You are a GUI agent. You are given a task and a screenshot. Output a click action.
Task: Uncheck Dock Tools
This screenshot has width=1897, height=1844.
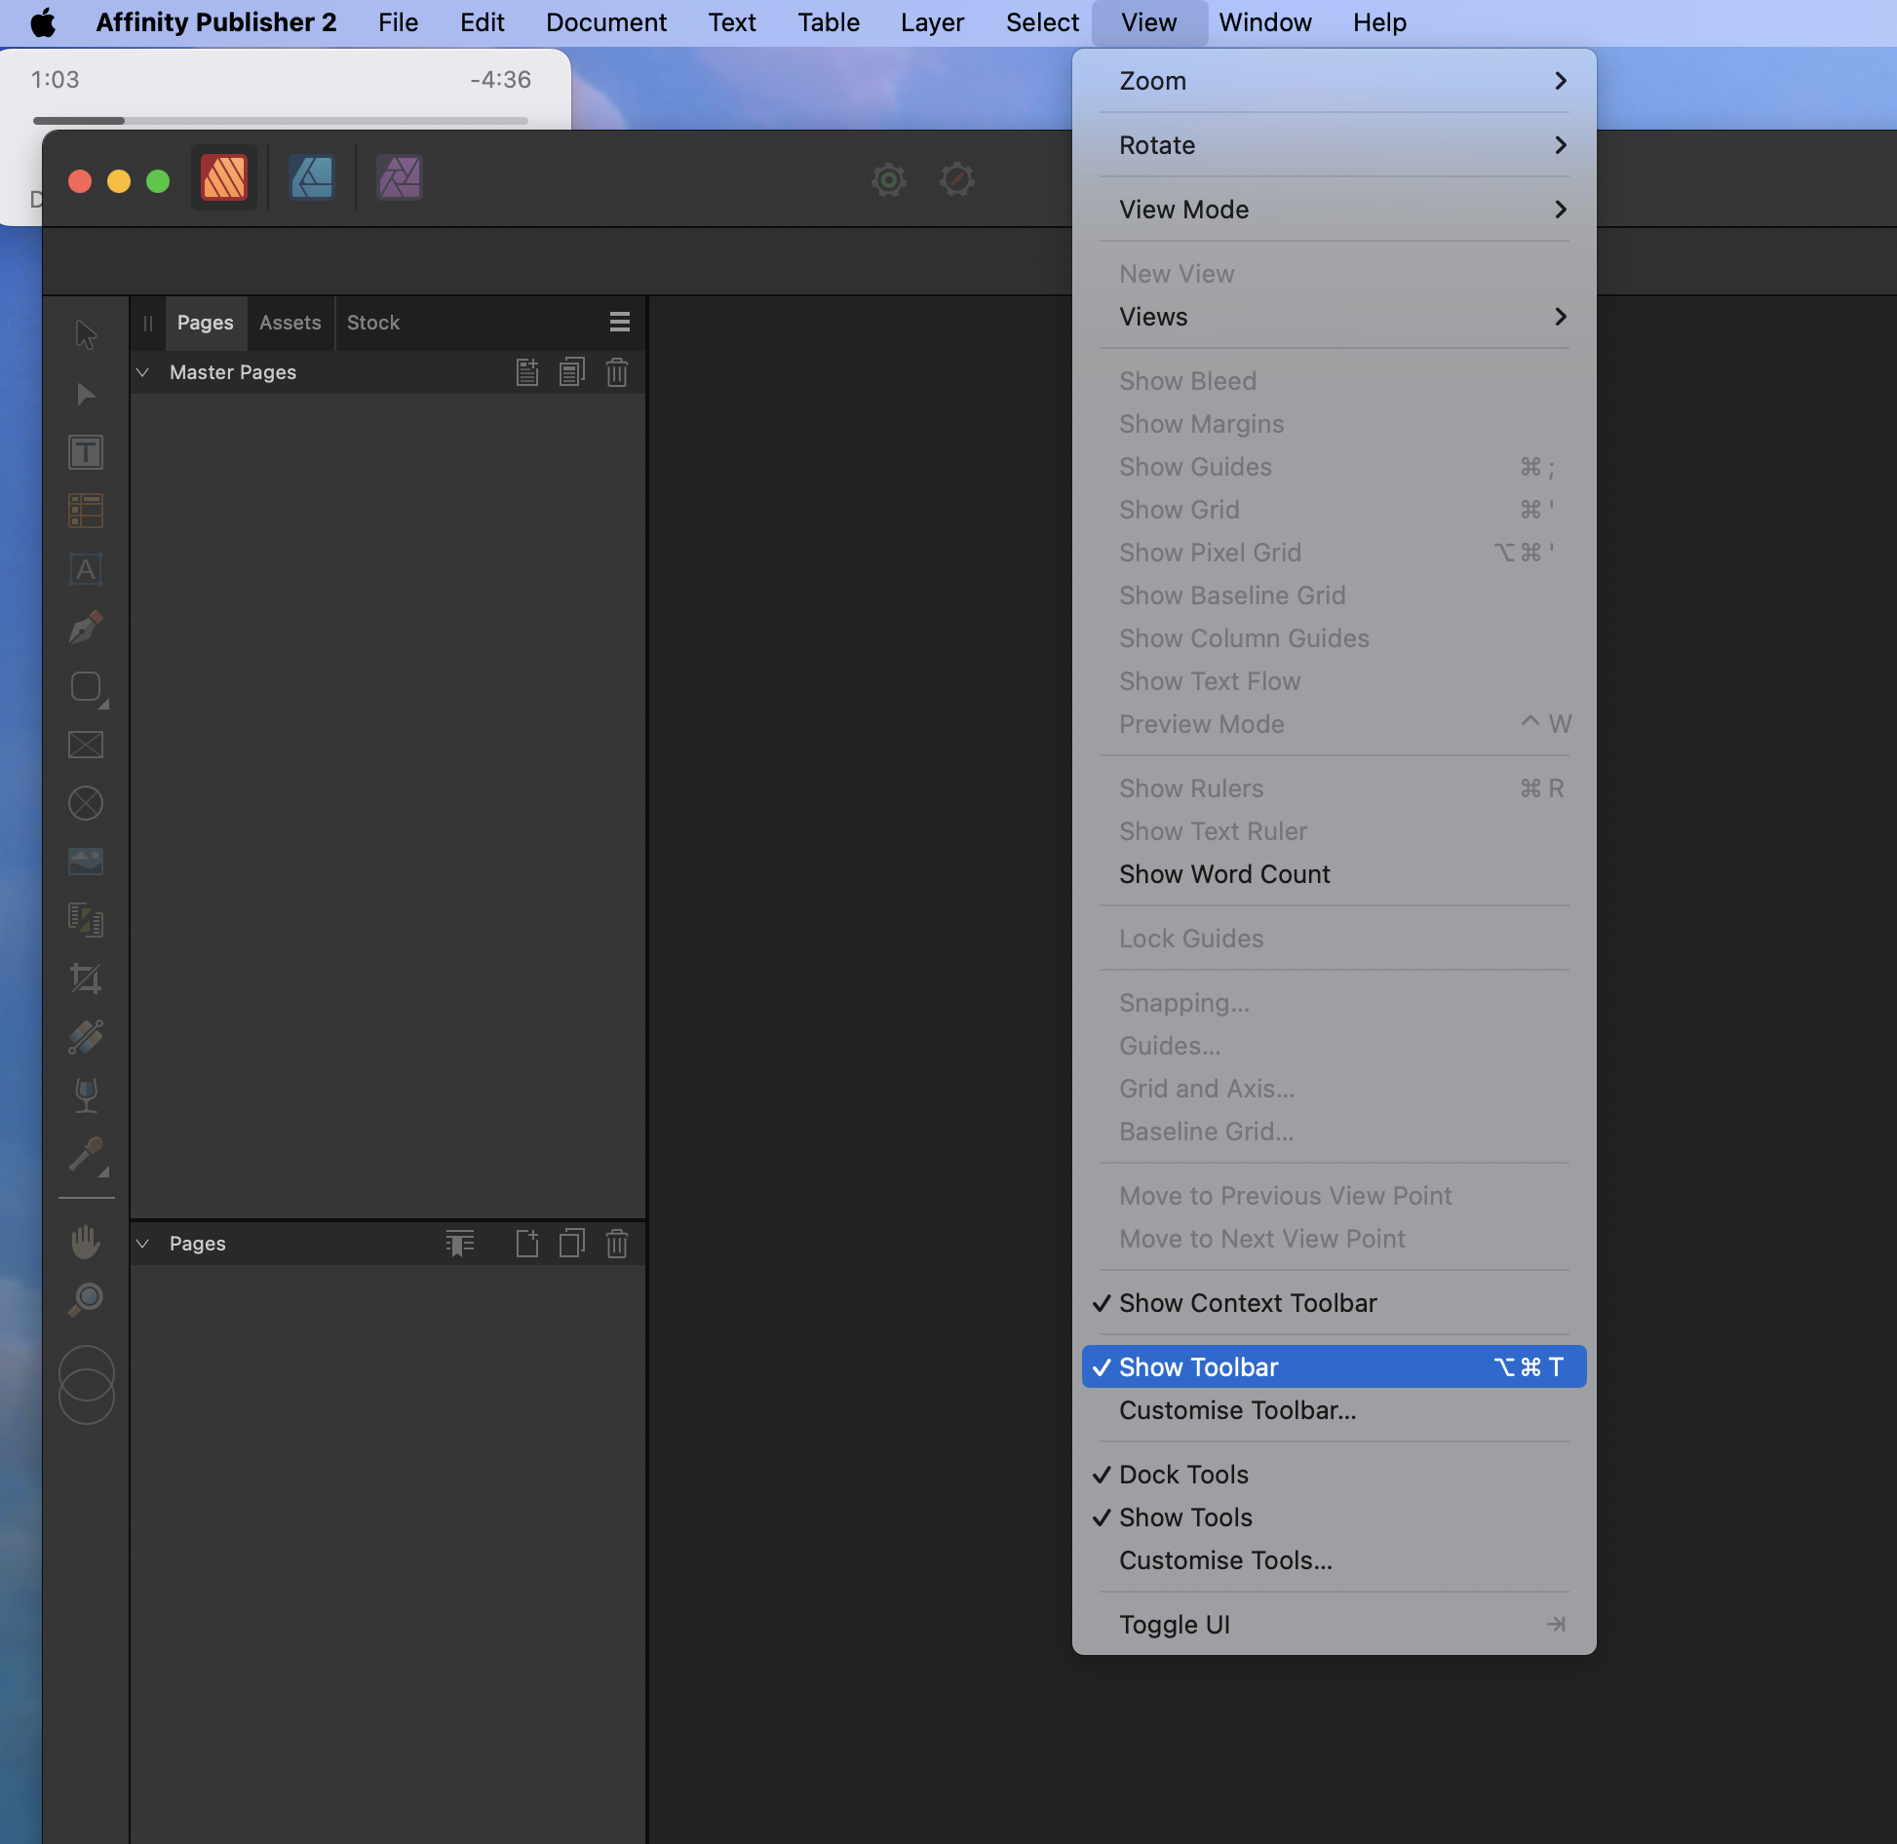pyautogui.click(x=1334, y=1475)
